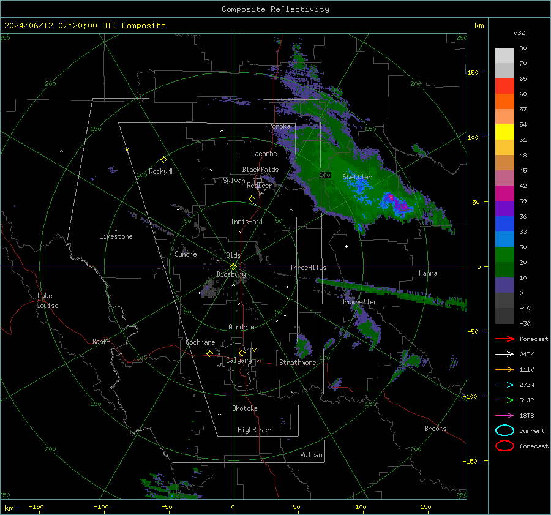Screen dimensions: 551x515
Task: Click the Banff town label
Action: (x=101, y=341)
